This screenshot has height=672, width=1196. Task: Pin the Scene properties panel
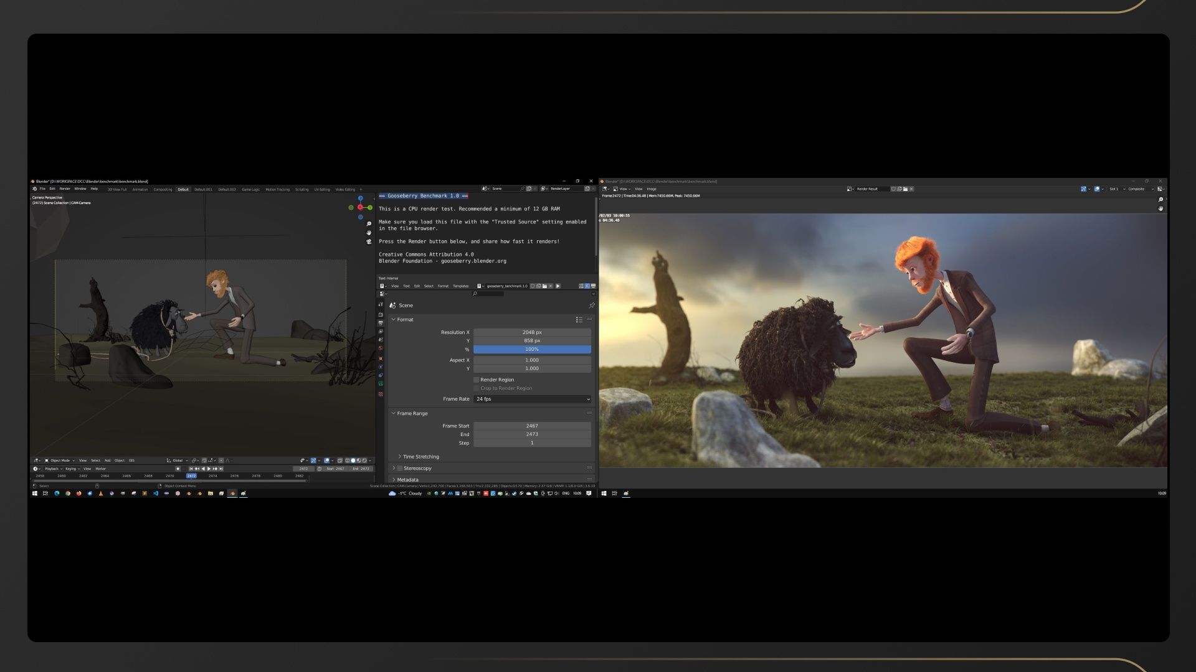[x=591, y=306]
